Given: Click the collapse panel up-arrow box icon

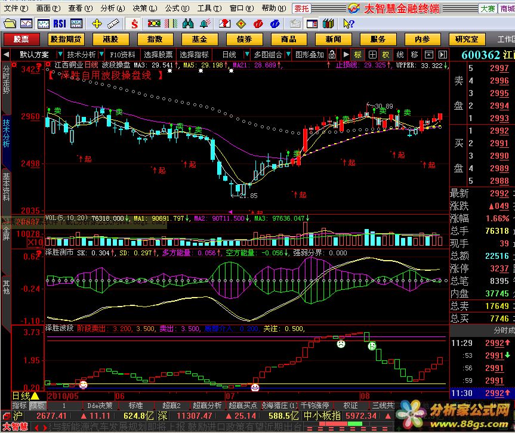Looking at the screenshot, I should [x=429, y=54].
